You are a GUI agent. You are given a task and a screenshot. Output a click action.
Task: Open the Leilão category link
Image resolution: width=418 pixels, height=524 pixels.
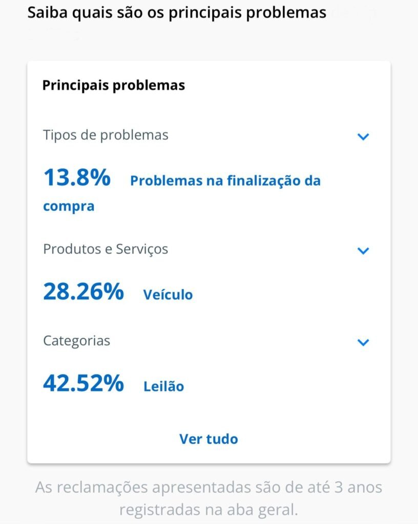(x=163, y=386)
